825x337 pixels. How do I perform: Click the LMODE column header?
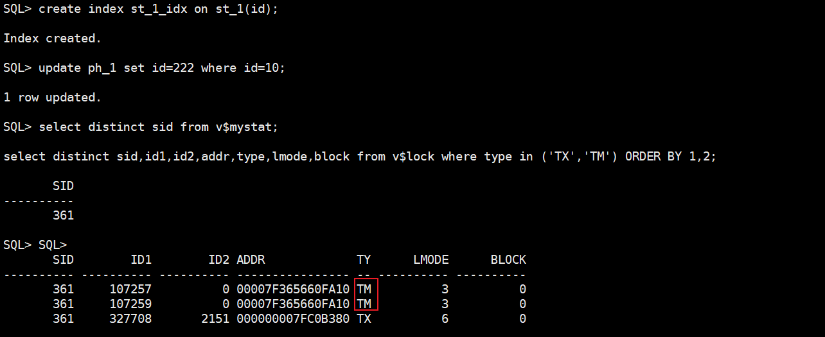430,260
